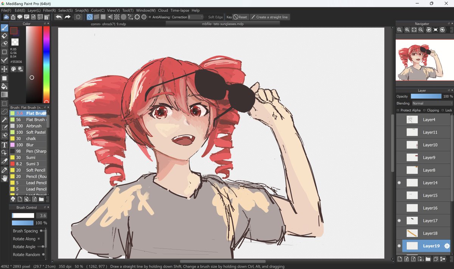Adjust the layer Opacity slider

[x=426, y=96]
